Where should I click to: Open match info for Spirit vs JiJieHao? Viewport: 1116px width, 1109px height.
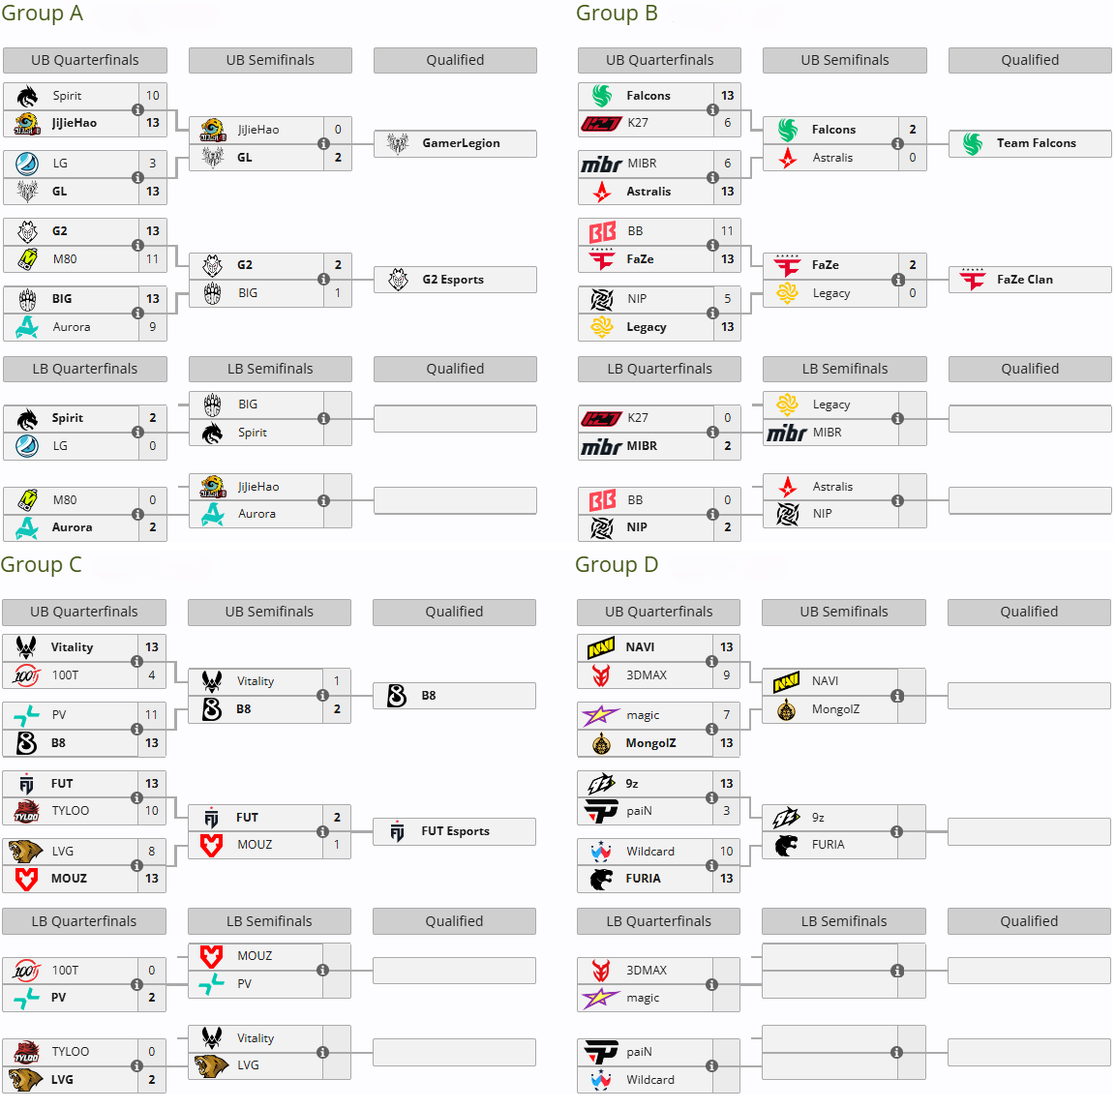[137, 109]
